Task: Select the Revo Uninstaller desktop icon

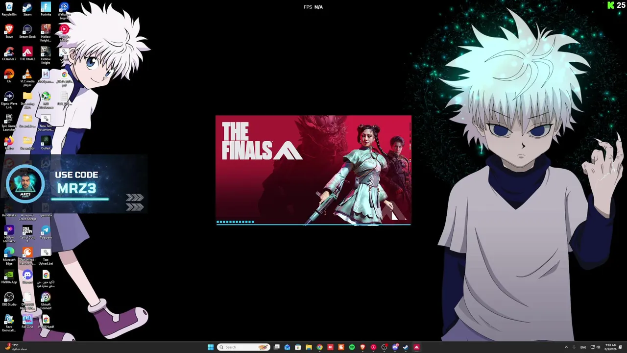Action: click(9, 323)
